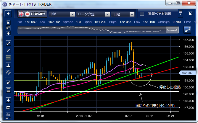Click the 2018-01-02 date axis label
Viewport: 198px width, 123px height.
(83, 116)
